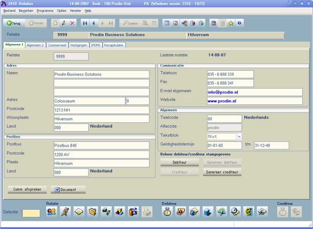Switch to the Commercieel tab
Screen dimensions: 313x229
click(57, 45)
